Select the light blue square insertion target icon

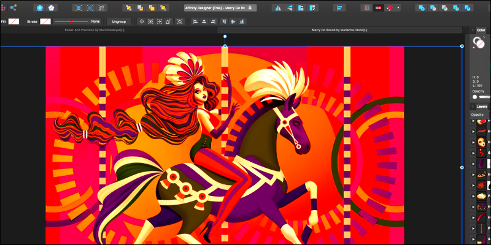tap(79, 8)
